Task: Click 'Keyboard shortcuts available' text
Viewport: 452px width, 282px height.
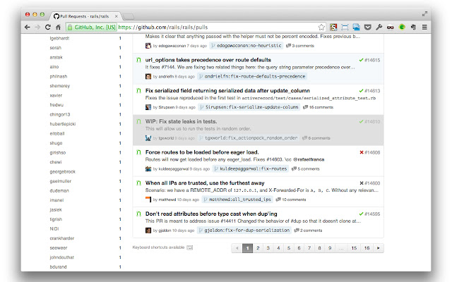Action: coord(158,247)
